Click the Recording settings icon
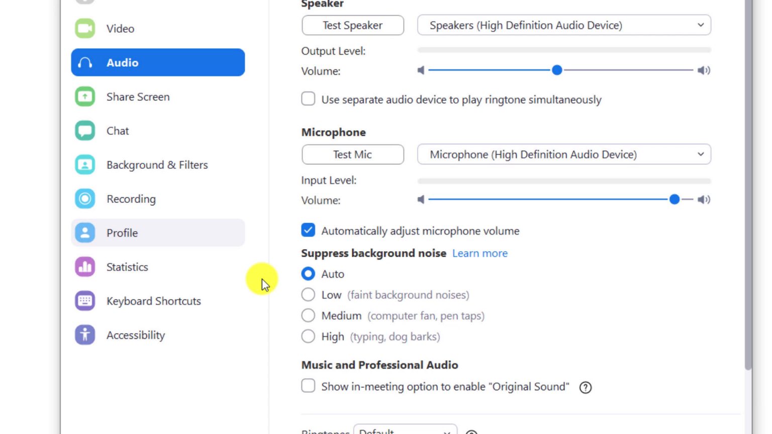Screen dimensions: 772x434 [84, 199]
